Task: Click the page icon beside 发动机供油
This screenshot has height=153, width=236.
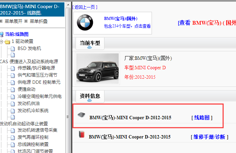Action: pyautogui.click(x=13, y=104)
